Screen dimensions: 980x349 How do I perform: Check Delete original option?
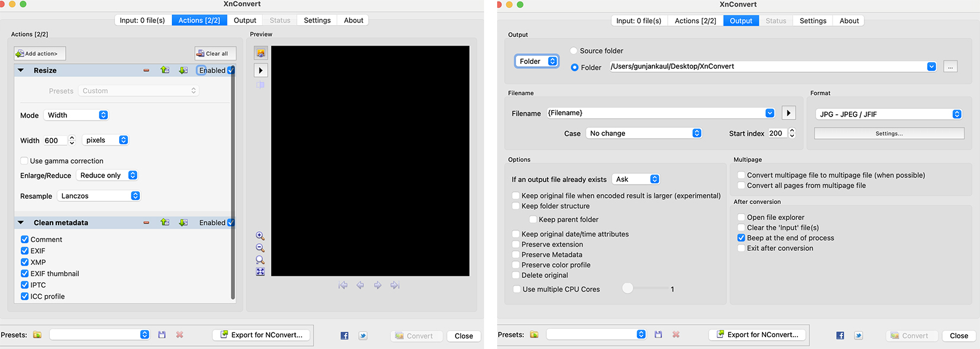point(516,276)
